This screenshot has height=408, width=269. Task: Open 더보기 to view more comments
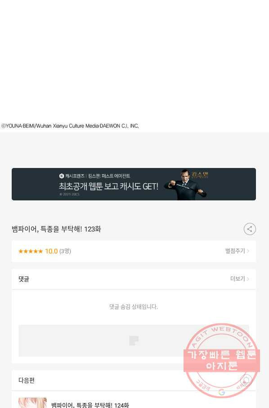(x=238, y=279)
